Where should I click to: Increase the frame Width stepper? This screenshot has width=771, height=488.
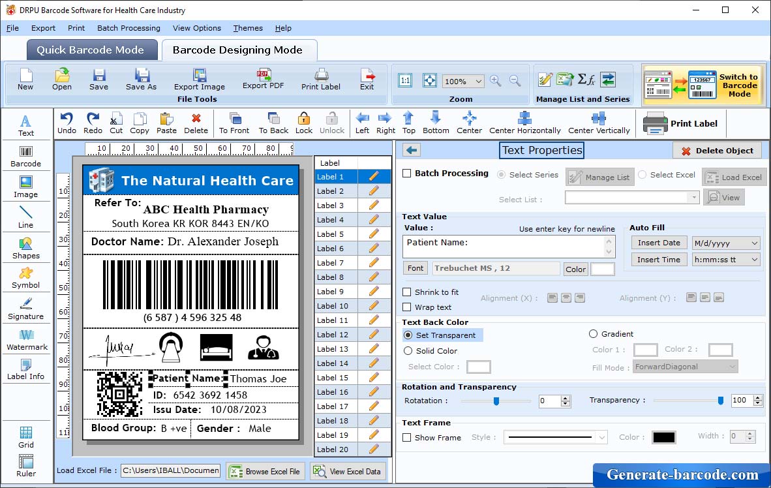point(750,433)
